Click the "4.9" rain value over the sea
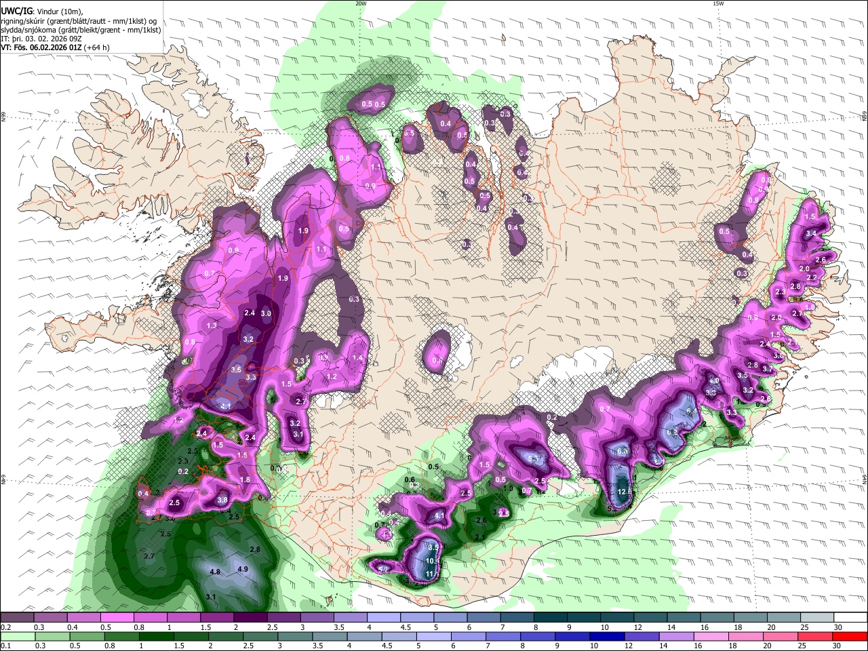This screenshot has height=651, width=868. [x=243, y=569]
